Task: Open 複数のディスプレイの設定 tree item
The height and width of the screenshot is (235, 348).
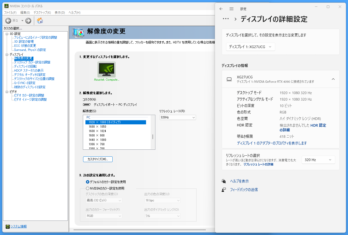Action: coord(30,87)
